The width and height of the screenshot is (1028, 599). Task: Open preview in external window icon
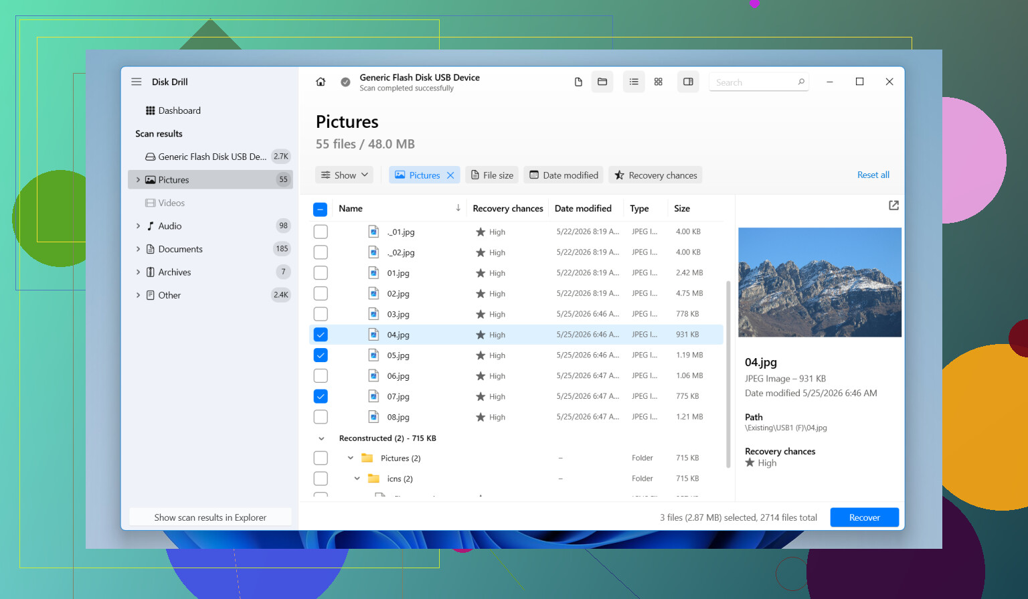tap(893, 205)
